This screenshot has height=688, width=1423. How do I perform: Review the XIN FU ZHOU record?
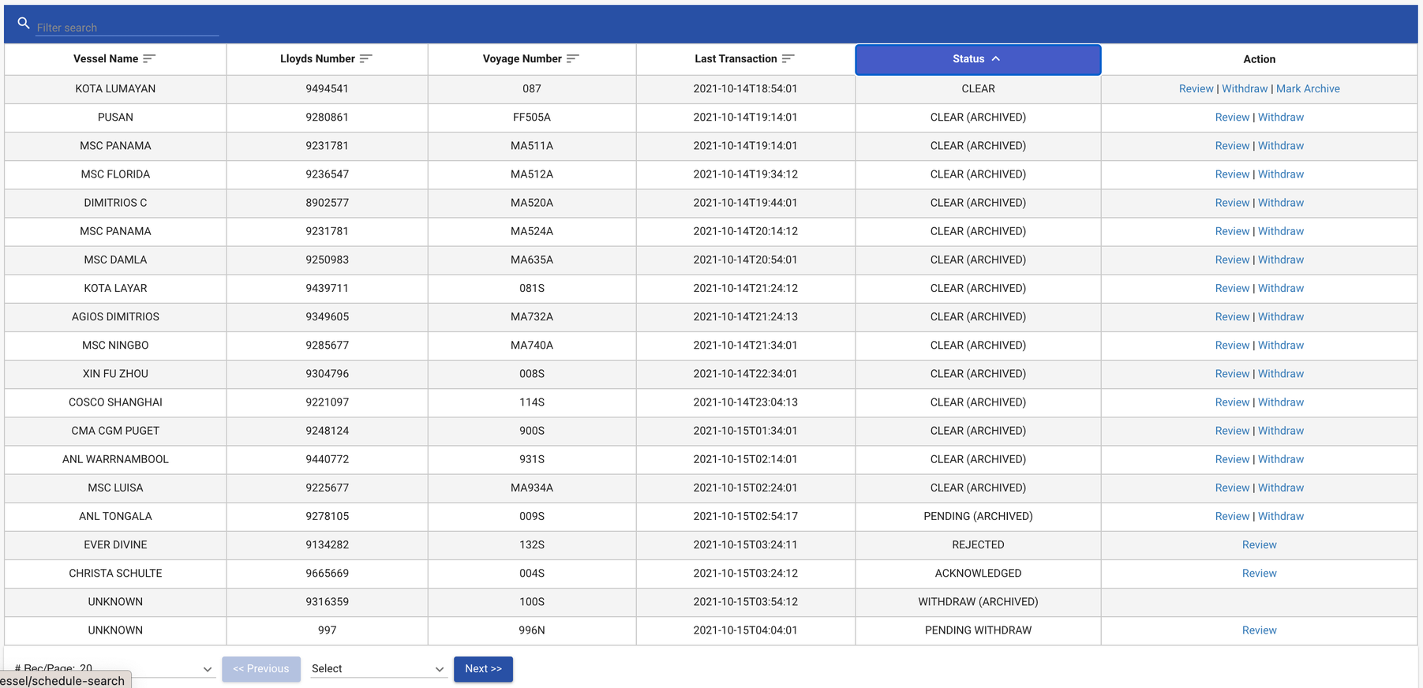click(x=1232, y=373)
